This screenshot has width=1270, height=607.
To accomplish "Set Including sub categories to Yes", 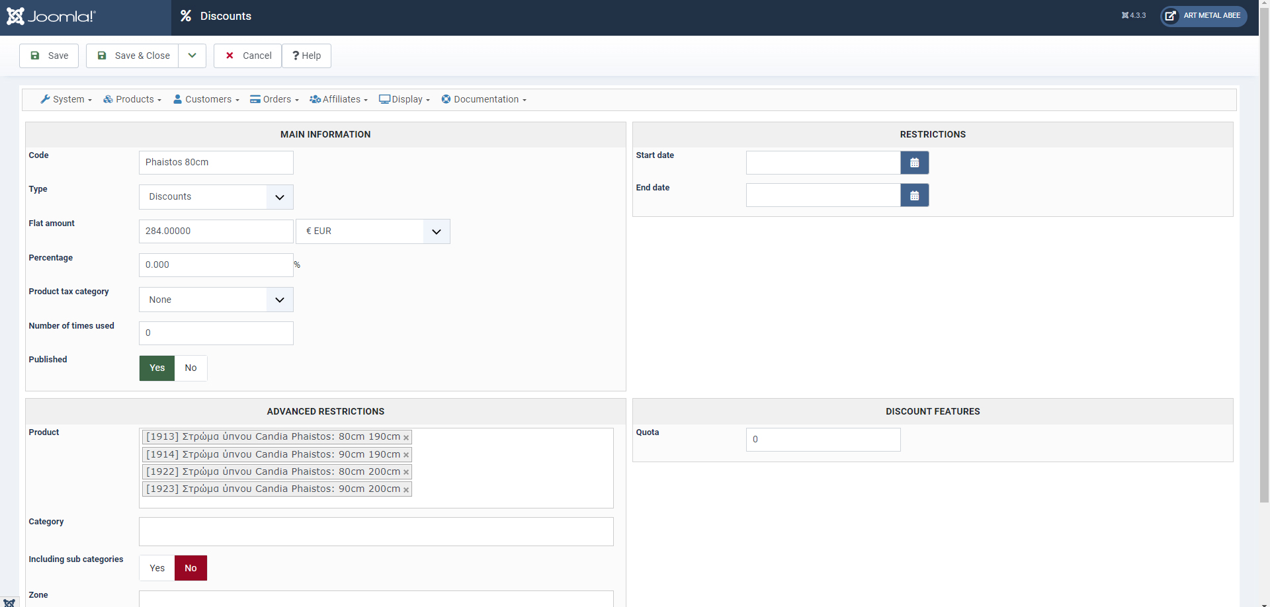I will 157,568.
